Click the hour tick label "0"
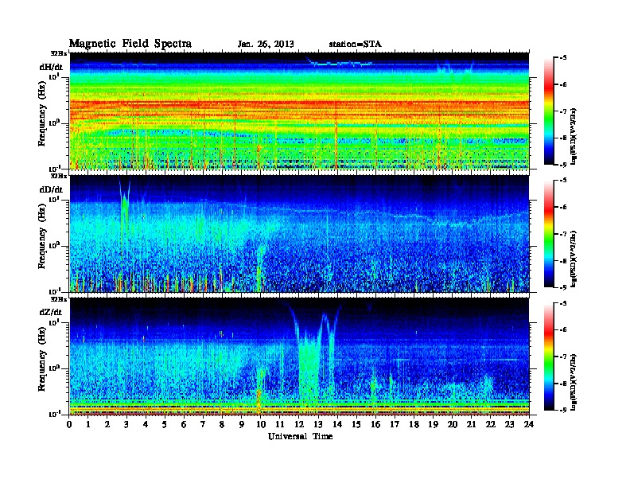Viewport: 630px width, 487px height. pyautogui.click(x=69, y=425)
